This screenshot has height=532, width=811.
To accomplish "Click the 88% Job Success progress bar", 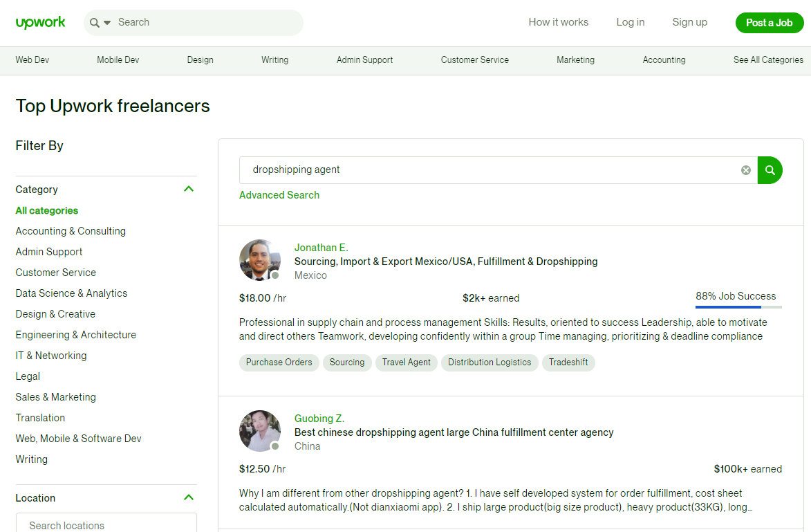I will pos(738,306).
